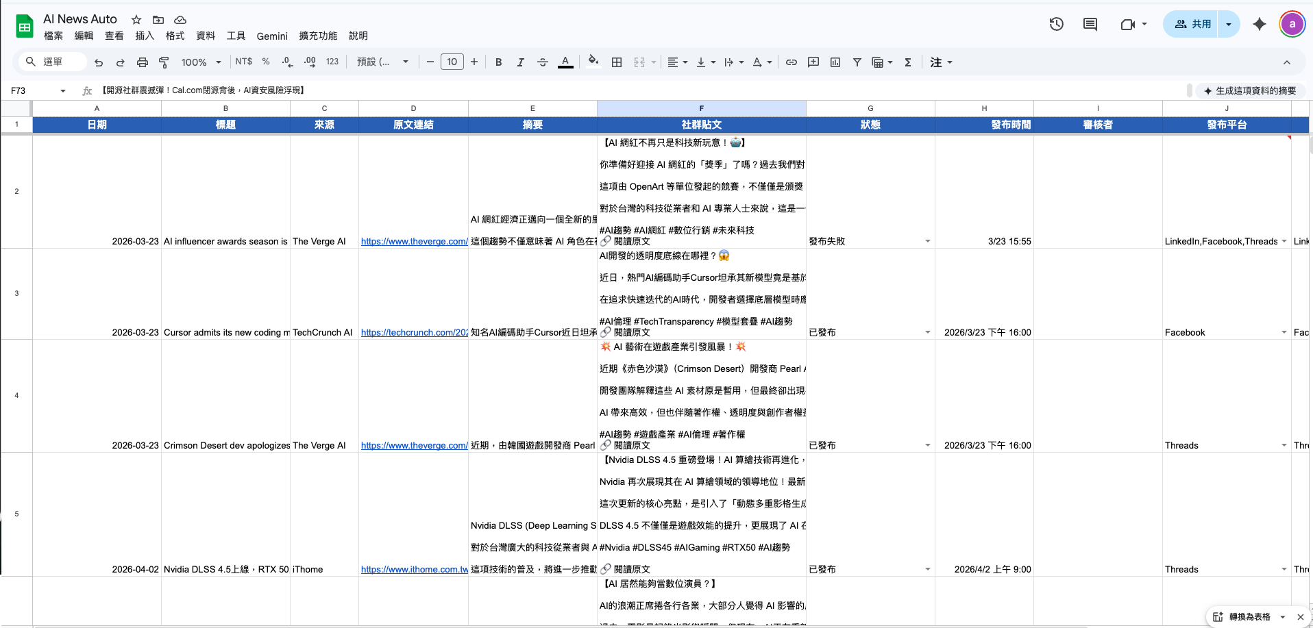This screenshot has width=1313, height=628.
Task: Click the create filter funnel icon
Action: click(x=857, y=62)
